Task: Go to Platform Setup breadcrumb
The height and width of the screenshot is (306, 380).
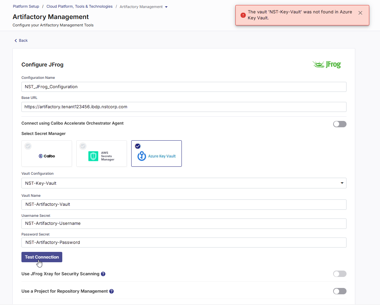Action: pyautogui.click(x=26, y=6)
